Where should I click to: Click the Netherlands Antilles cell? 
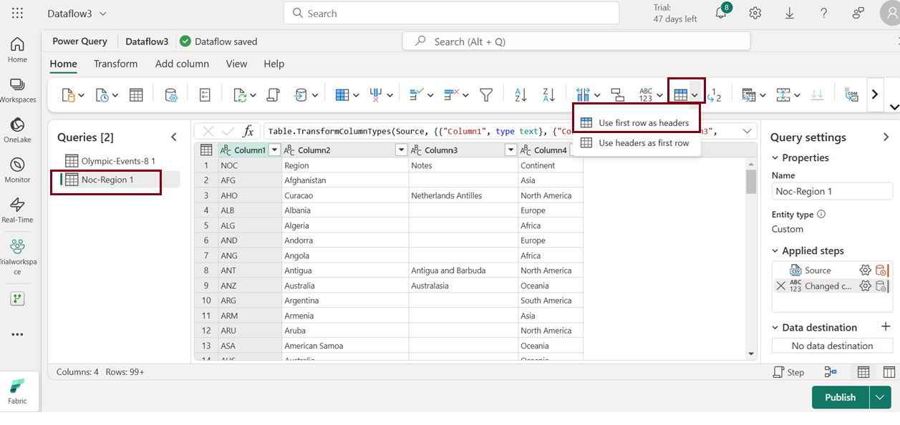coord(463,195)
